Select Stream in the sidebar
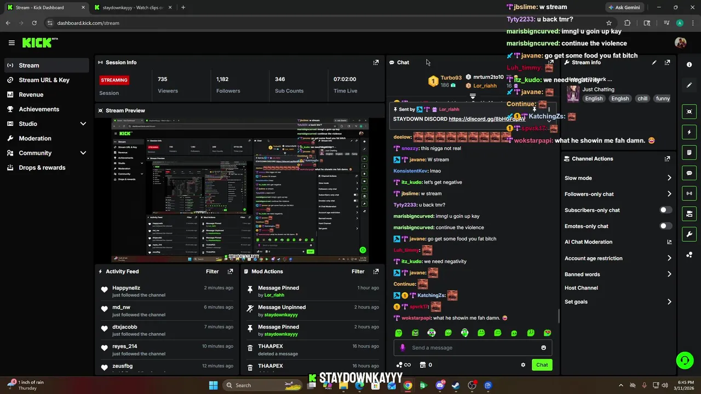Image resolution: width=701 pixels, height=394 pixels. (47, 65)
